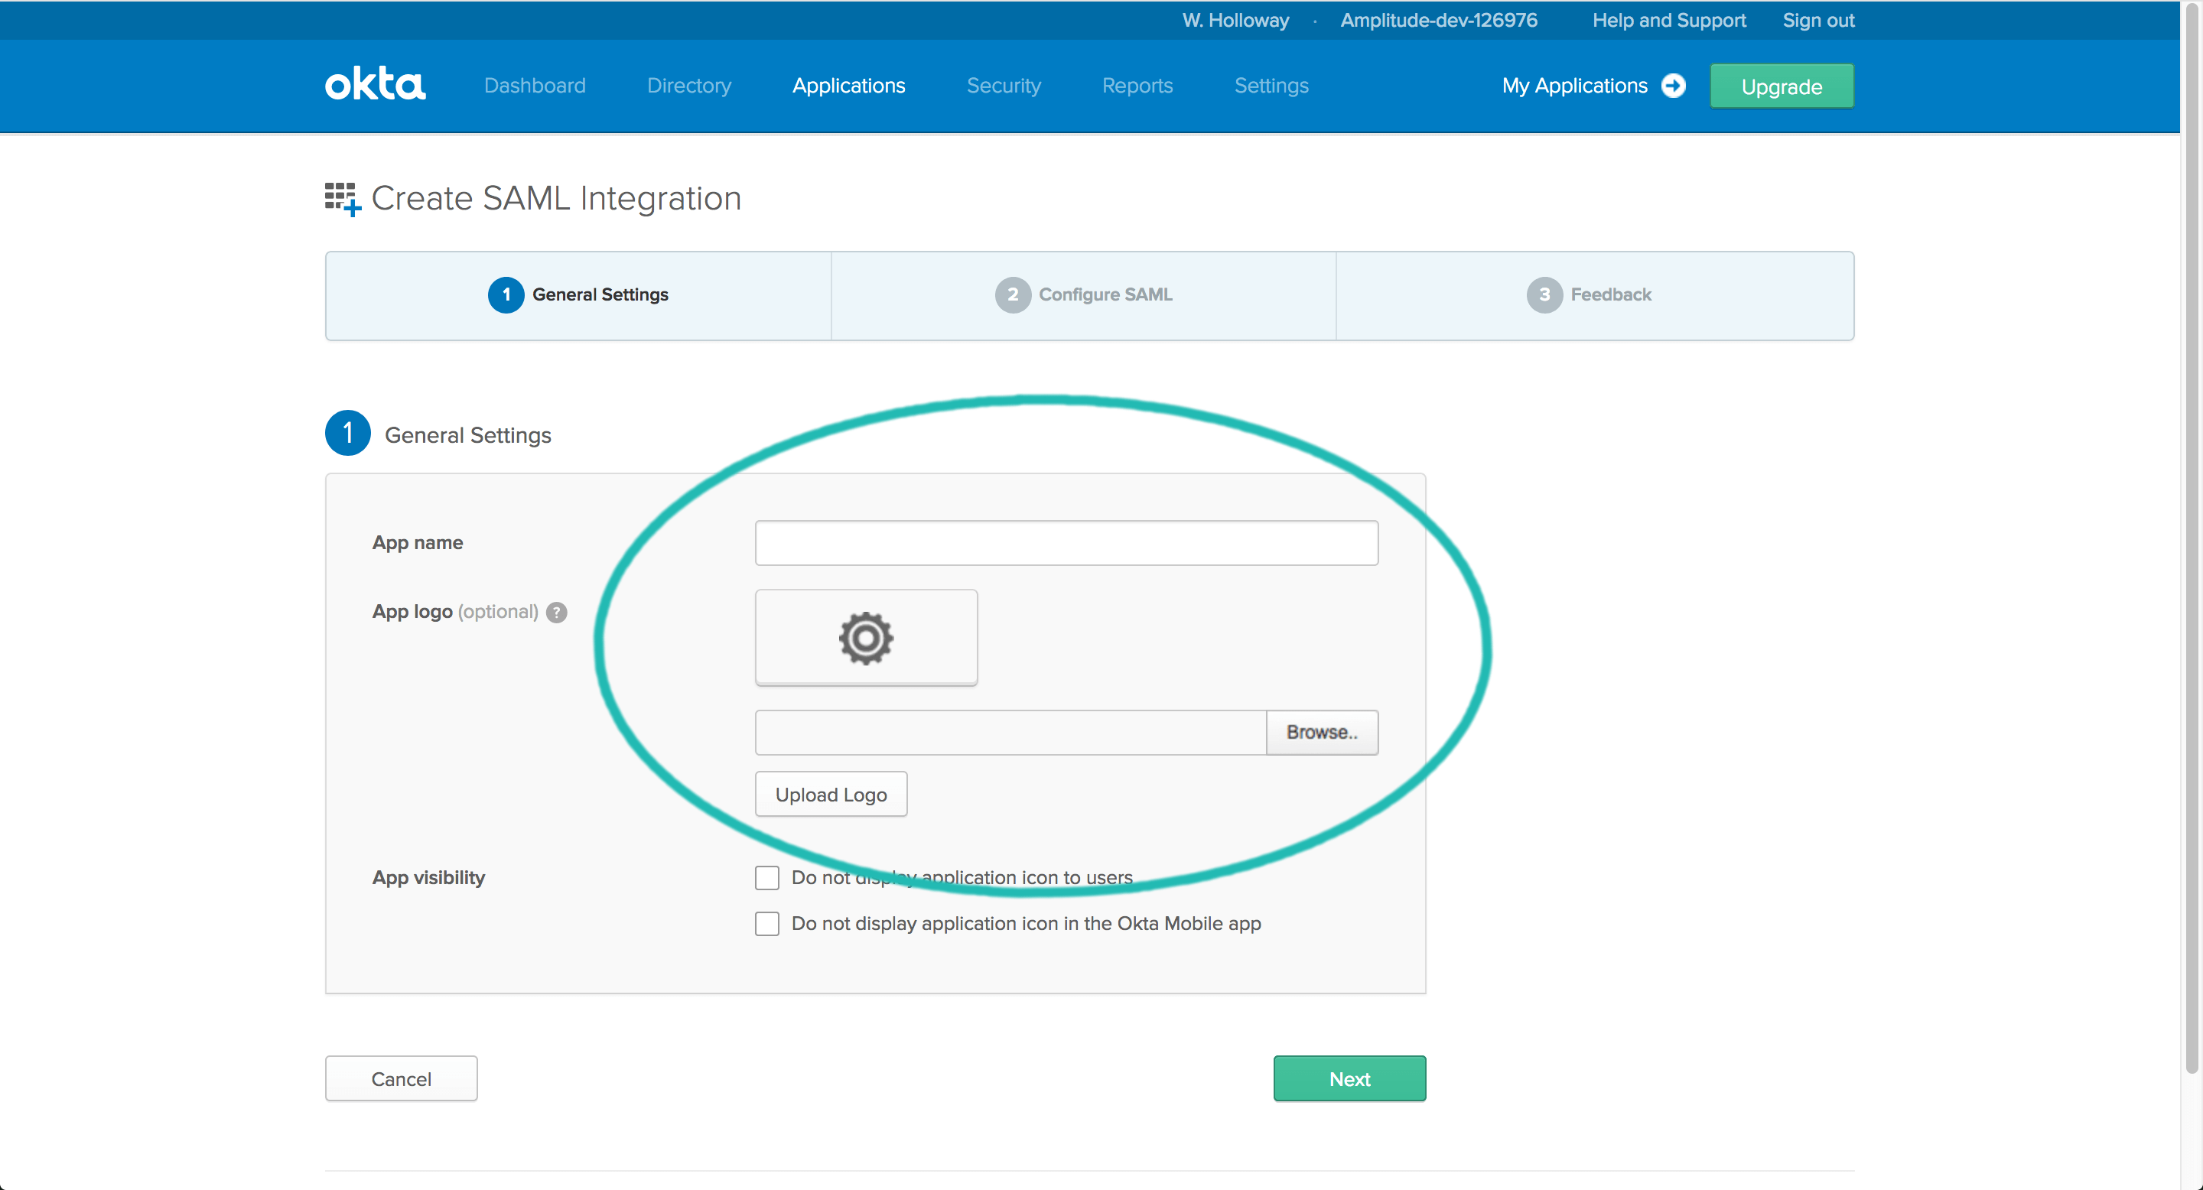Click the step 3 Feedback icon
2203x1190 pixels.
click(x=1544, y=293)
